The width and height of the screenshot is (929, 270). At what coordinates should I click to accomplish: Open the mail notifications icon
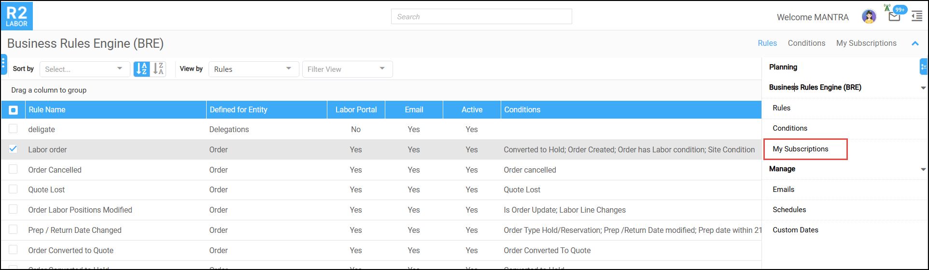coord(894,17)
